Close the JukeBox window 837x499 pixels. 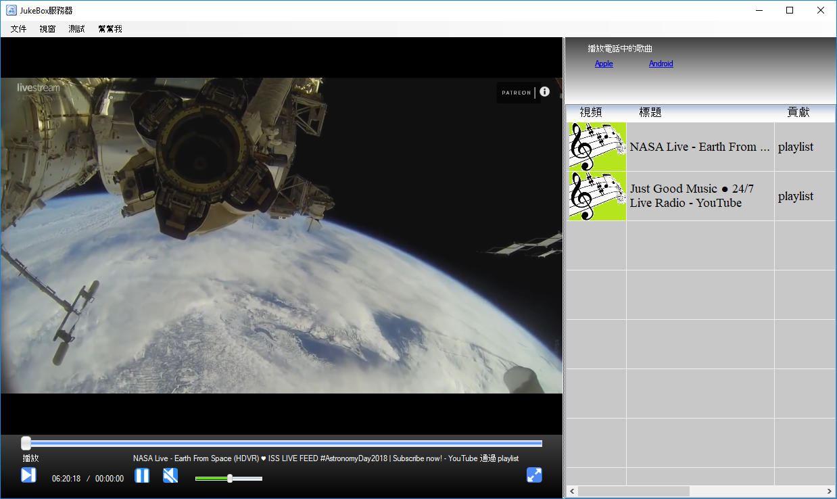pyautogui.click(x=820, y=10)
